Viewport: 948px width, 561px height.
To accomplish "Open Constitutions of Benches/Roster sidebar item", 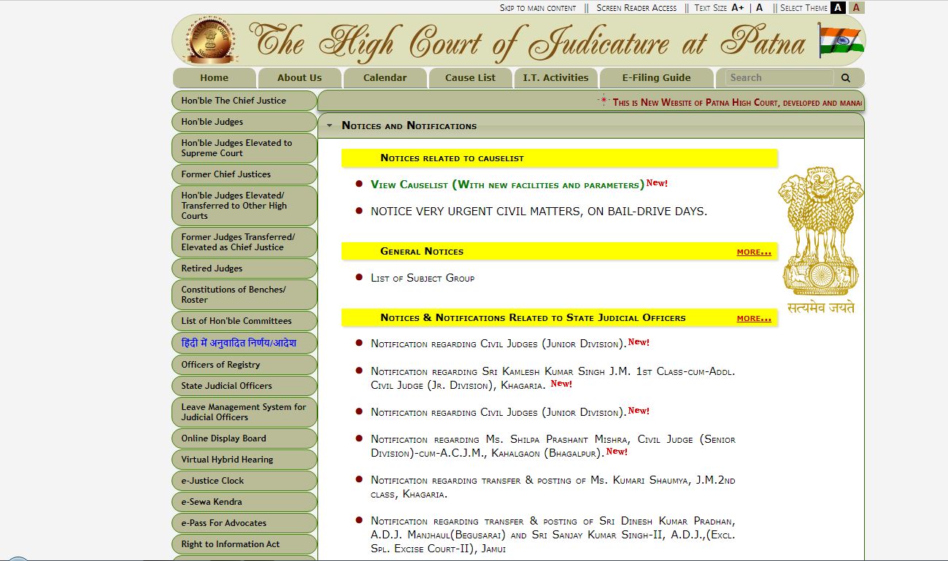I will tap(244, 295).
